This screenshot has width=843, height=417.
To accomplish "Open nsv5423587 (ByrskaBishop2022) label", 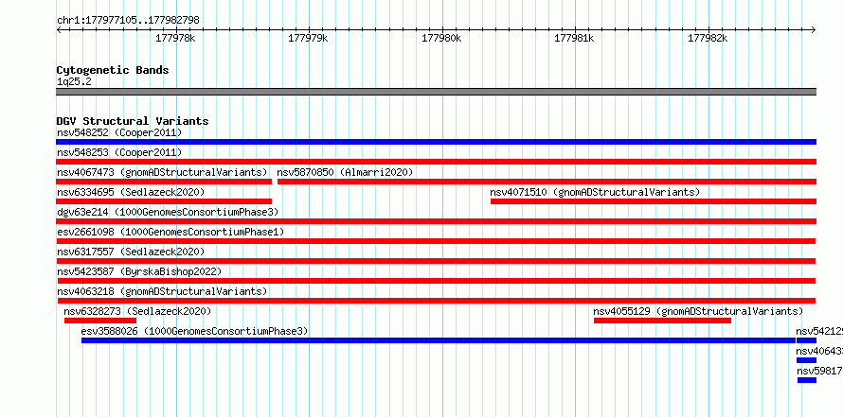I will tap(139, 271).
